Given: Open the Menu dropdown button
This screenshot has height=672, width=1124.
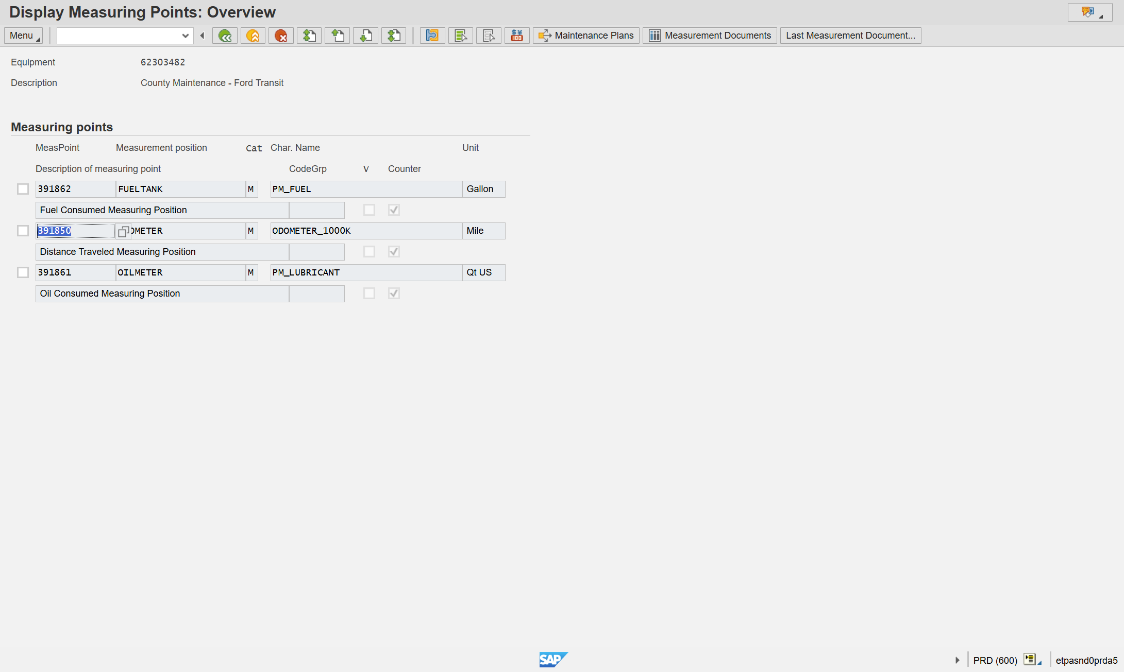Looking at the screenshot, I should click(x=23, y=36).
